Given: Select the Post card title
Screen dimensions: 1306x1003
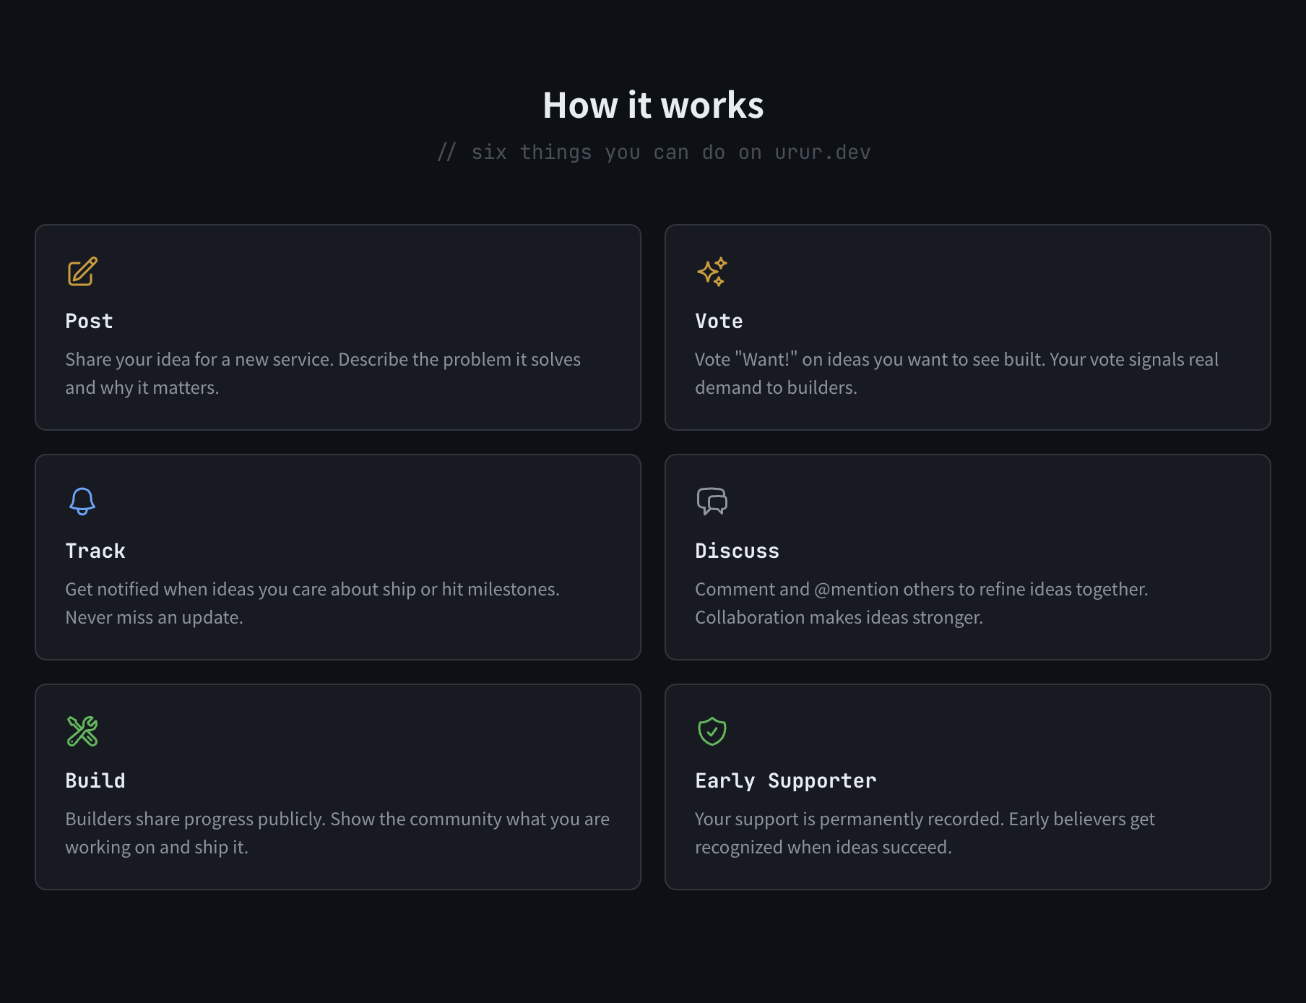Looking at the screenshot, I should tap(89, 321).
